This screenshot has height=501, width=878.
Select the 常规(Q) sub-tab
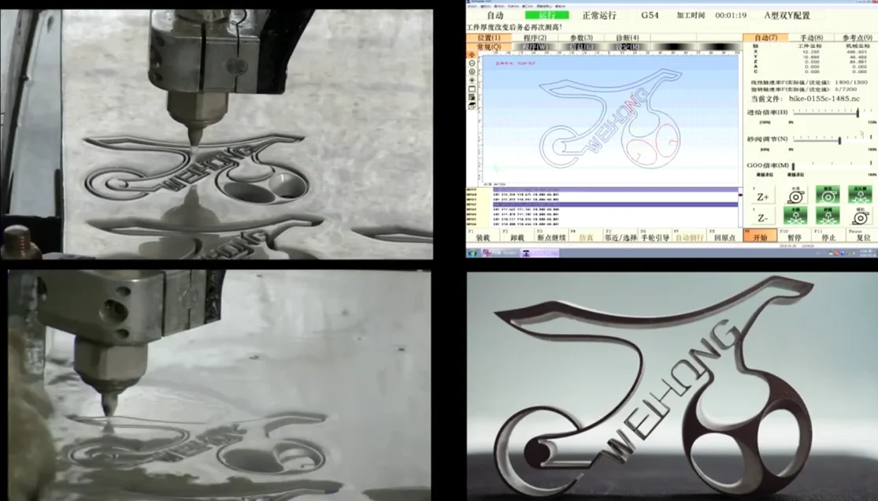tap(489, 46)
